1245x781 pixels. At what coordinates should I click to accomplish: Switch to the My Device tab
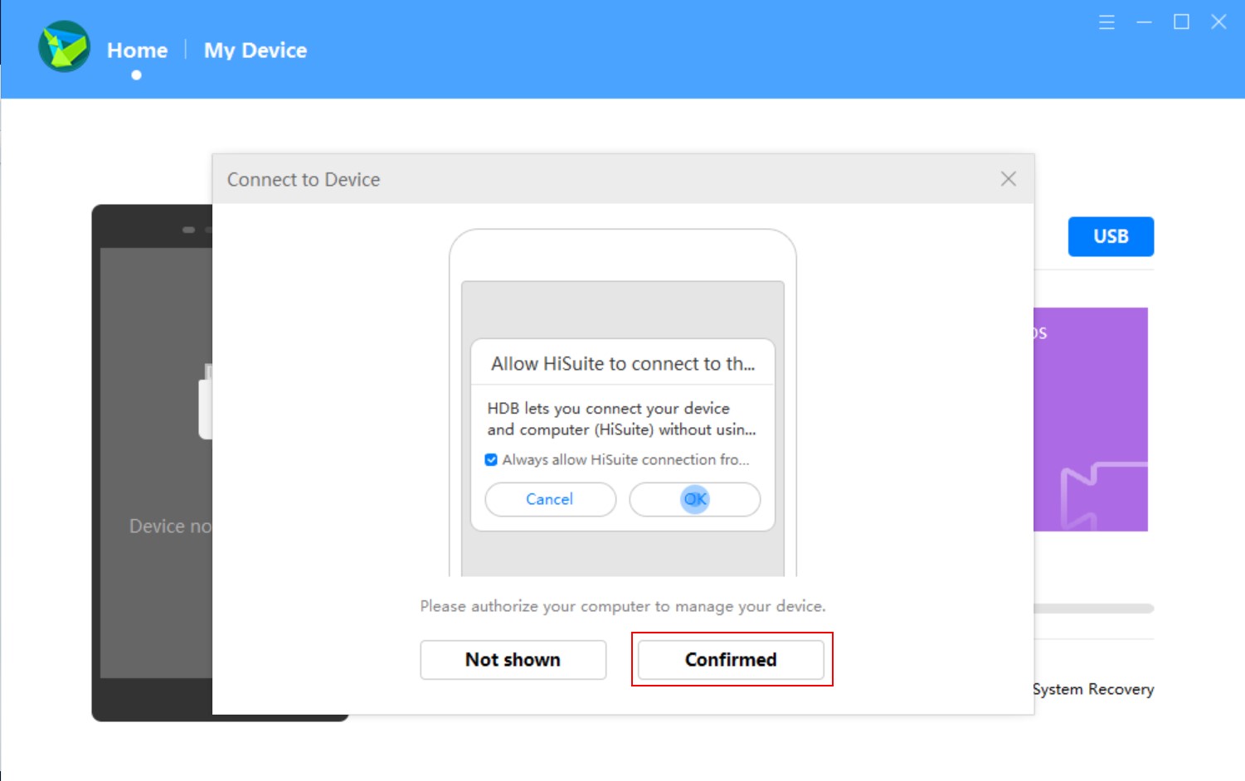click(x=255, y=51)
